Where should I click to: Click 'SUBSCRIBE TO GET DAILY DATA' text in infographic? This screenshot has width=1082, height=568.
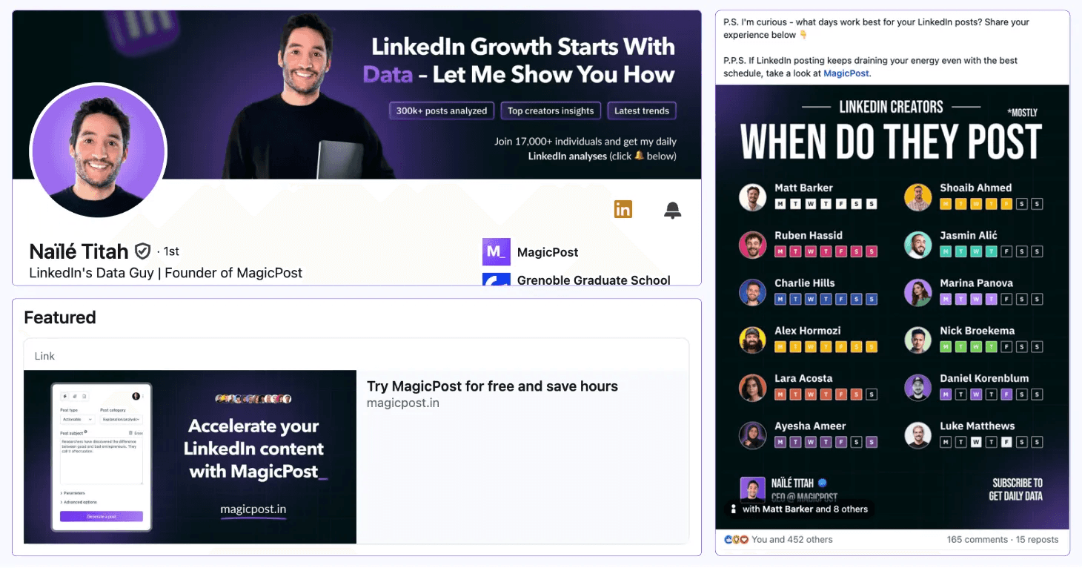click(x=1016, y=489)
